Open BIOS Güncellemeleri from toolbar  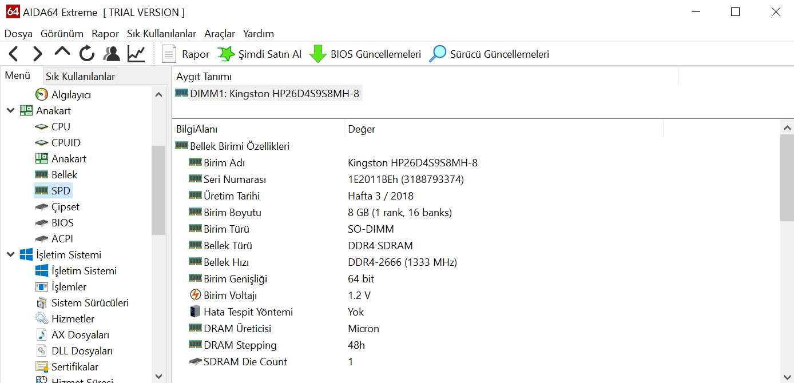[x=365, y=54]
